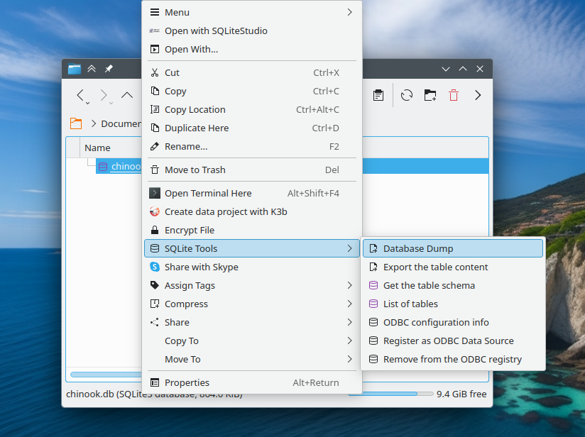The image size is (585, 437).
Task: Expand the Copy To submenu
Action: point(252,341)
